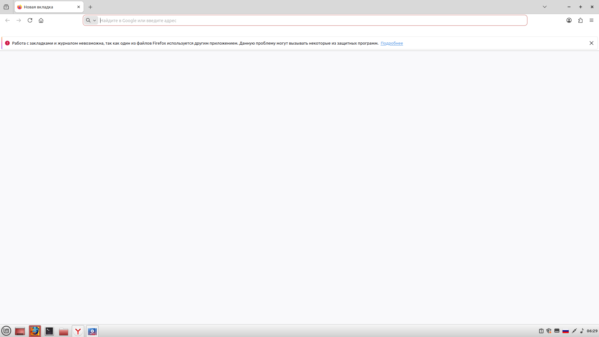
Task: Click the clock showing 06:29
Action: (x=592, y=331)
